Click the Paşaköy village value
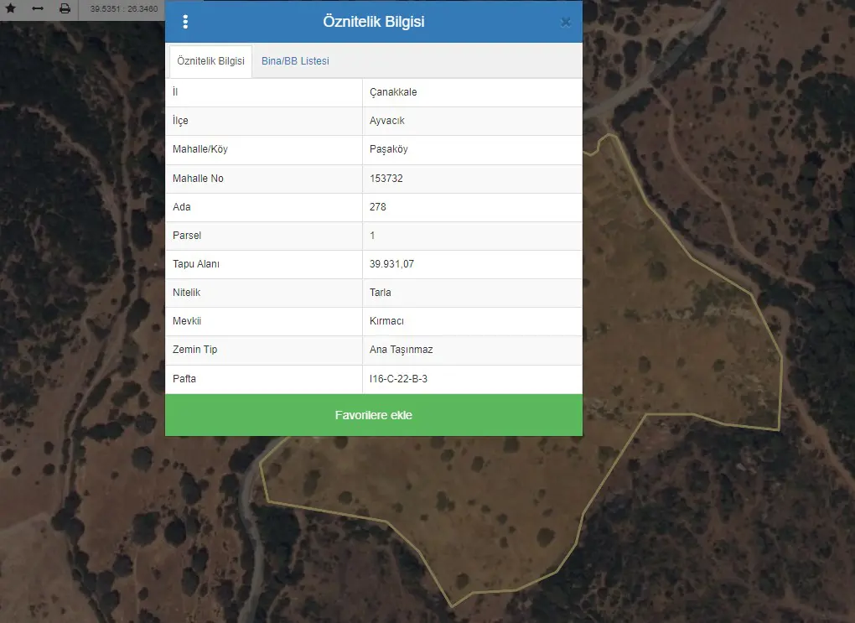This screenshot has height=623, width=855. coord(388,149)
